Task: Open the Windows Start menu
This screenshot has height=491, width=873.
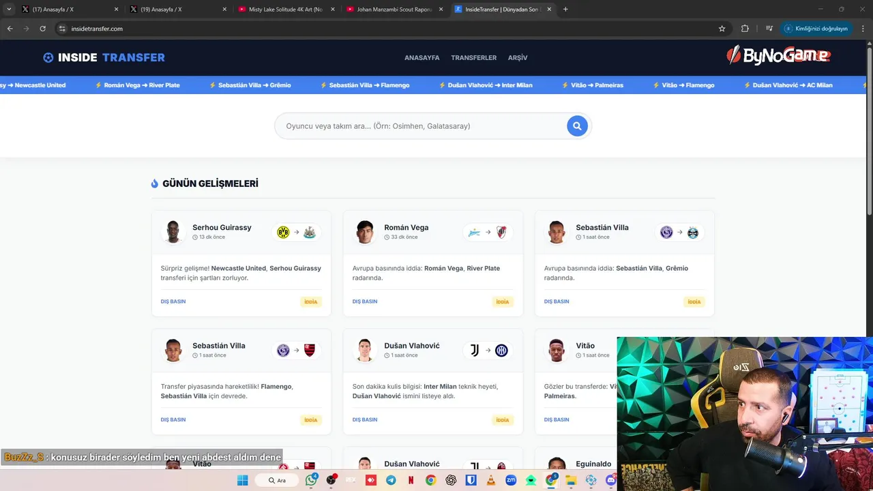Action: 242,480
